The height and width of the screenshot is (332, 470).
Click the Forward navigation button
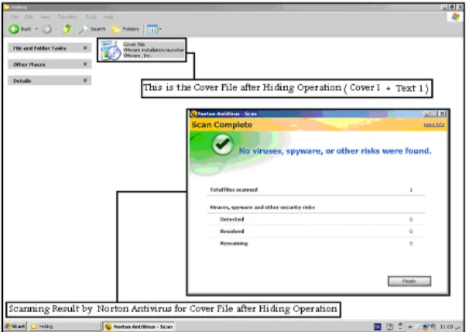47,29
